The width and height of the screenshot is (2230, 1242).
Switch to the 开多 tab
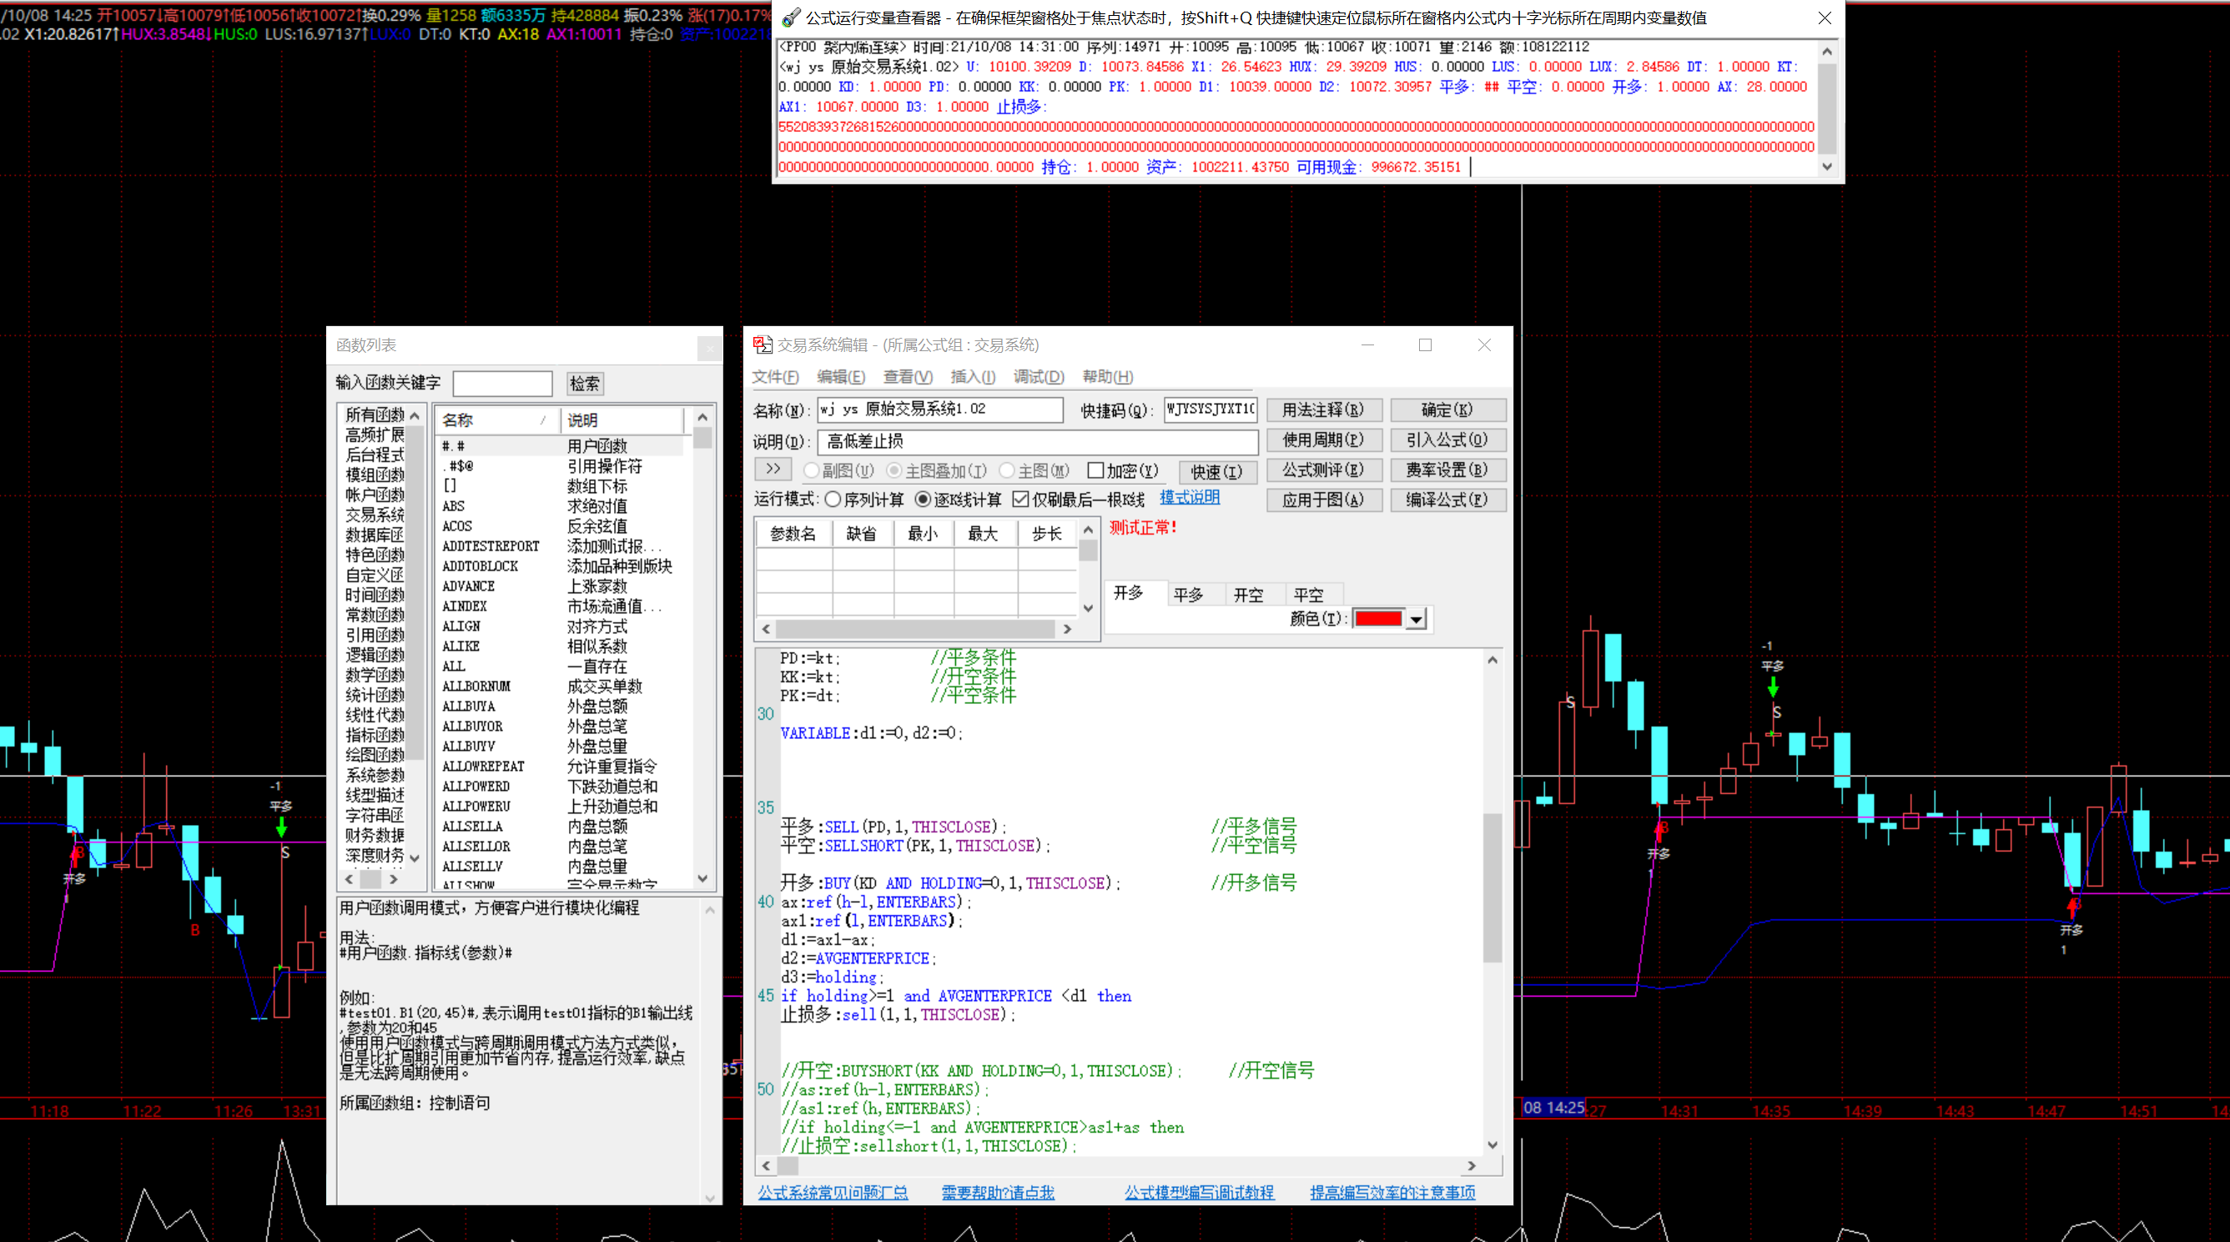point(1128,593)
